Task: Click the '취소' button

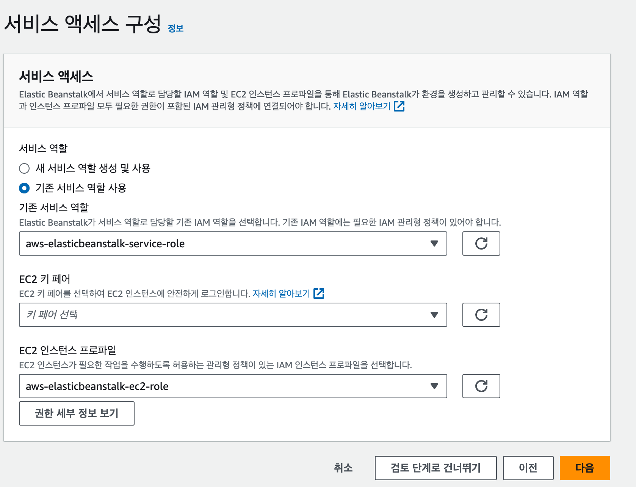Action: point(343,468)
